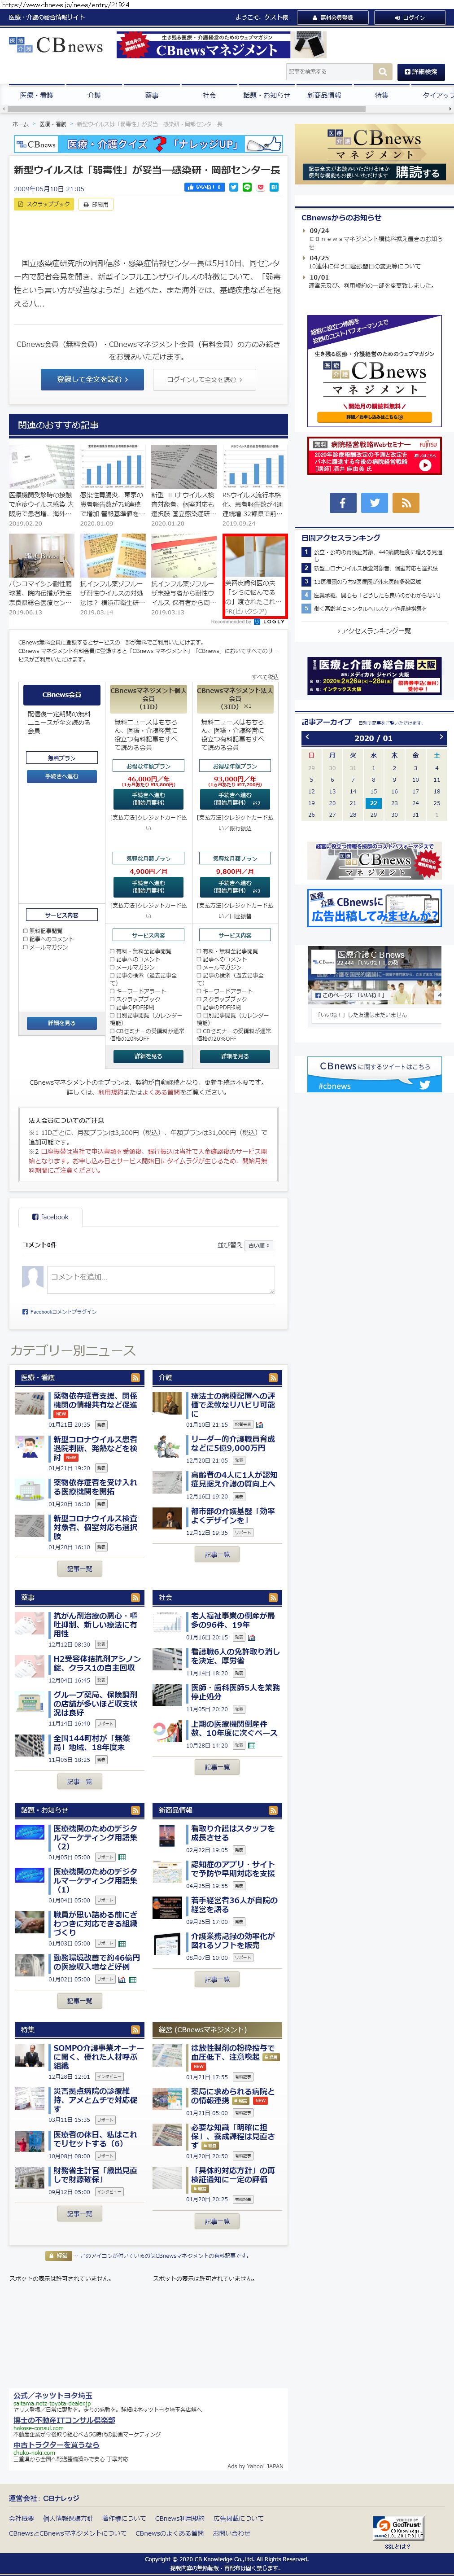
Task: Open the 介護 navigation tab
Action: tap(94, 95)
